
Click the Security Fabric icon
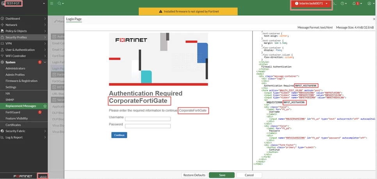(x=2, y=131)
